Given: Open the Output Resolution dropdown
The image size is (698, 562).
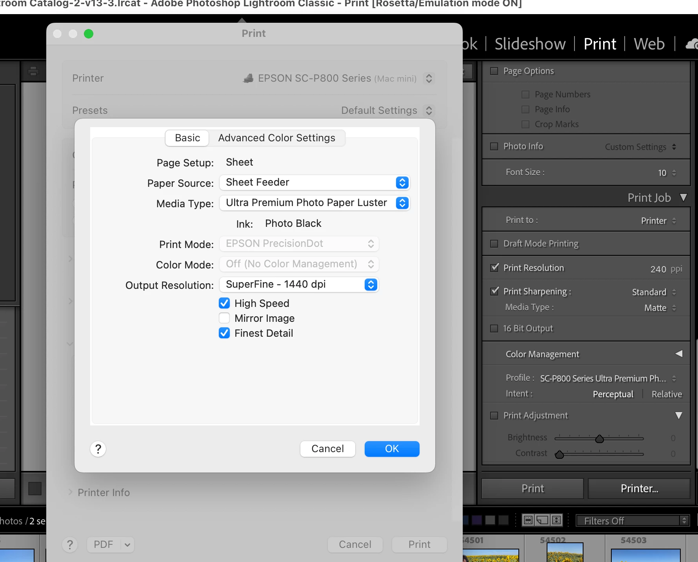Looking at the screenshot, I should click(x=299, y=284).
